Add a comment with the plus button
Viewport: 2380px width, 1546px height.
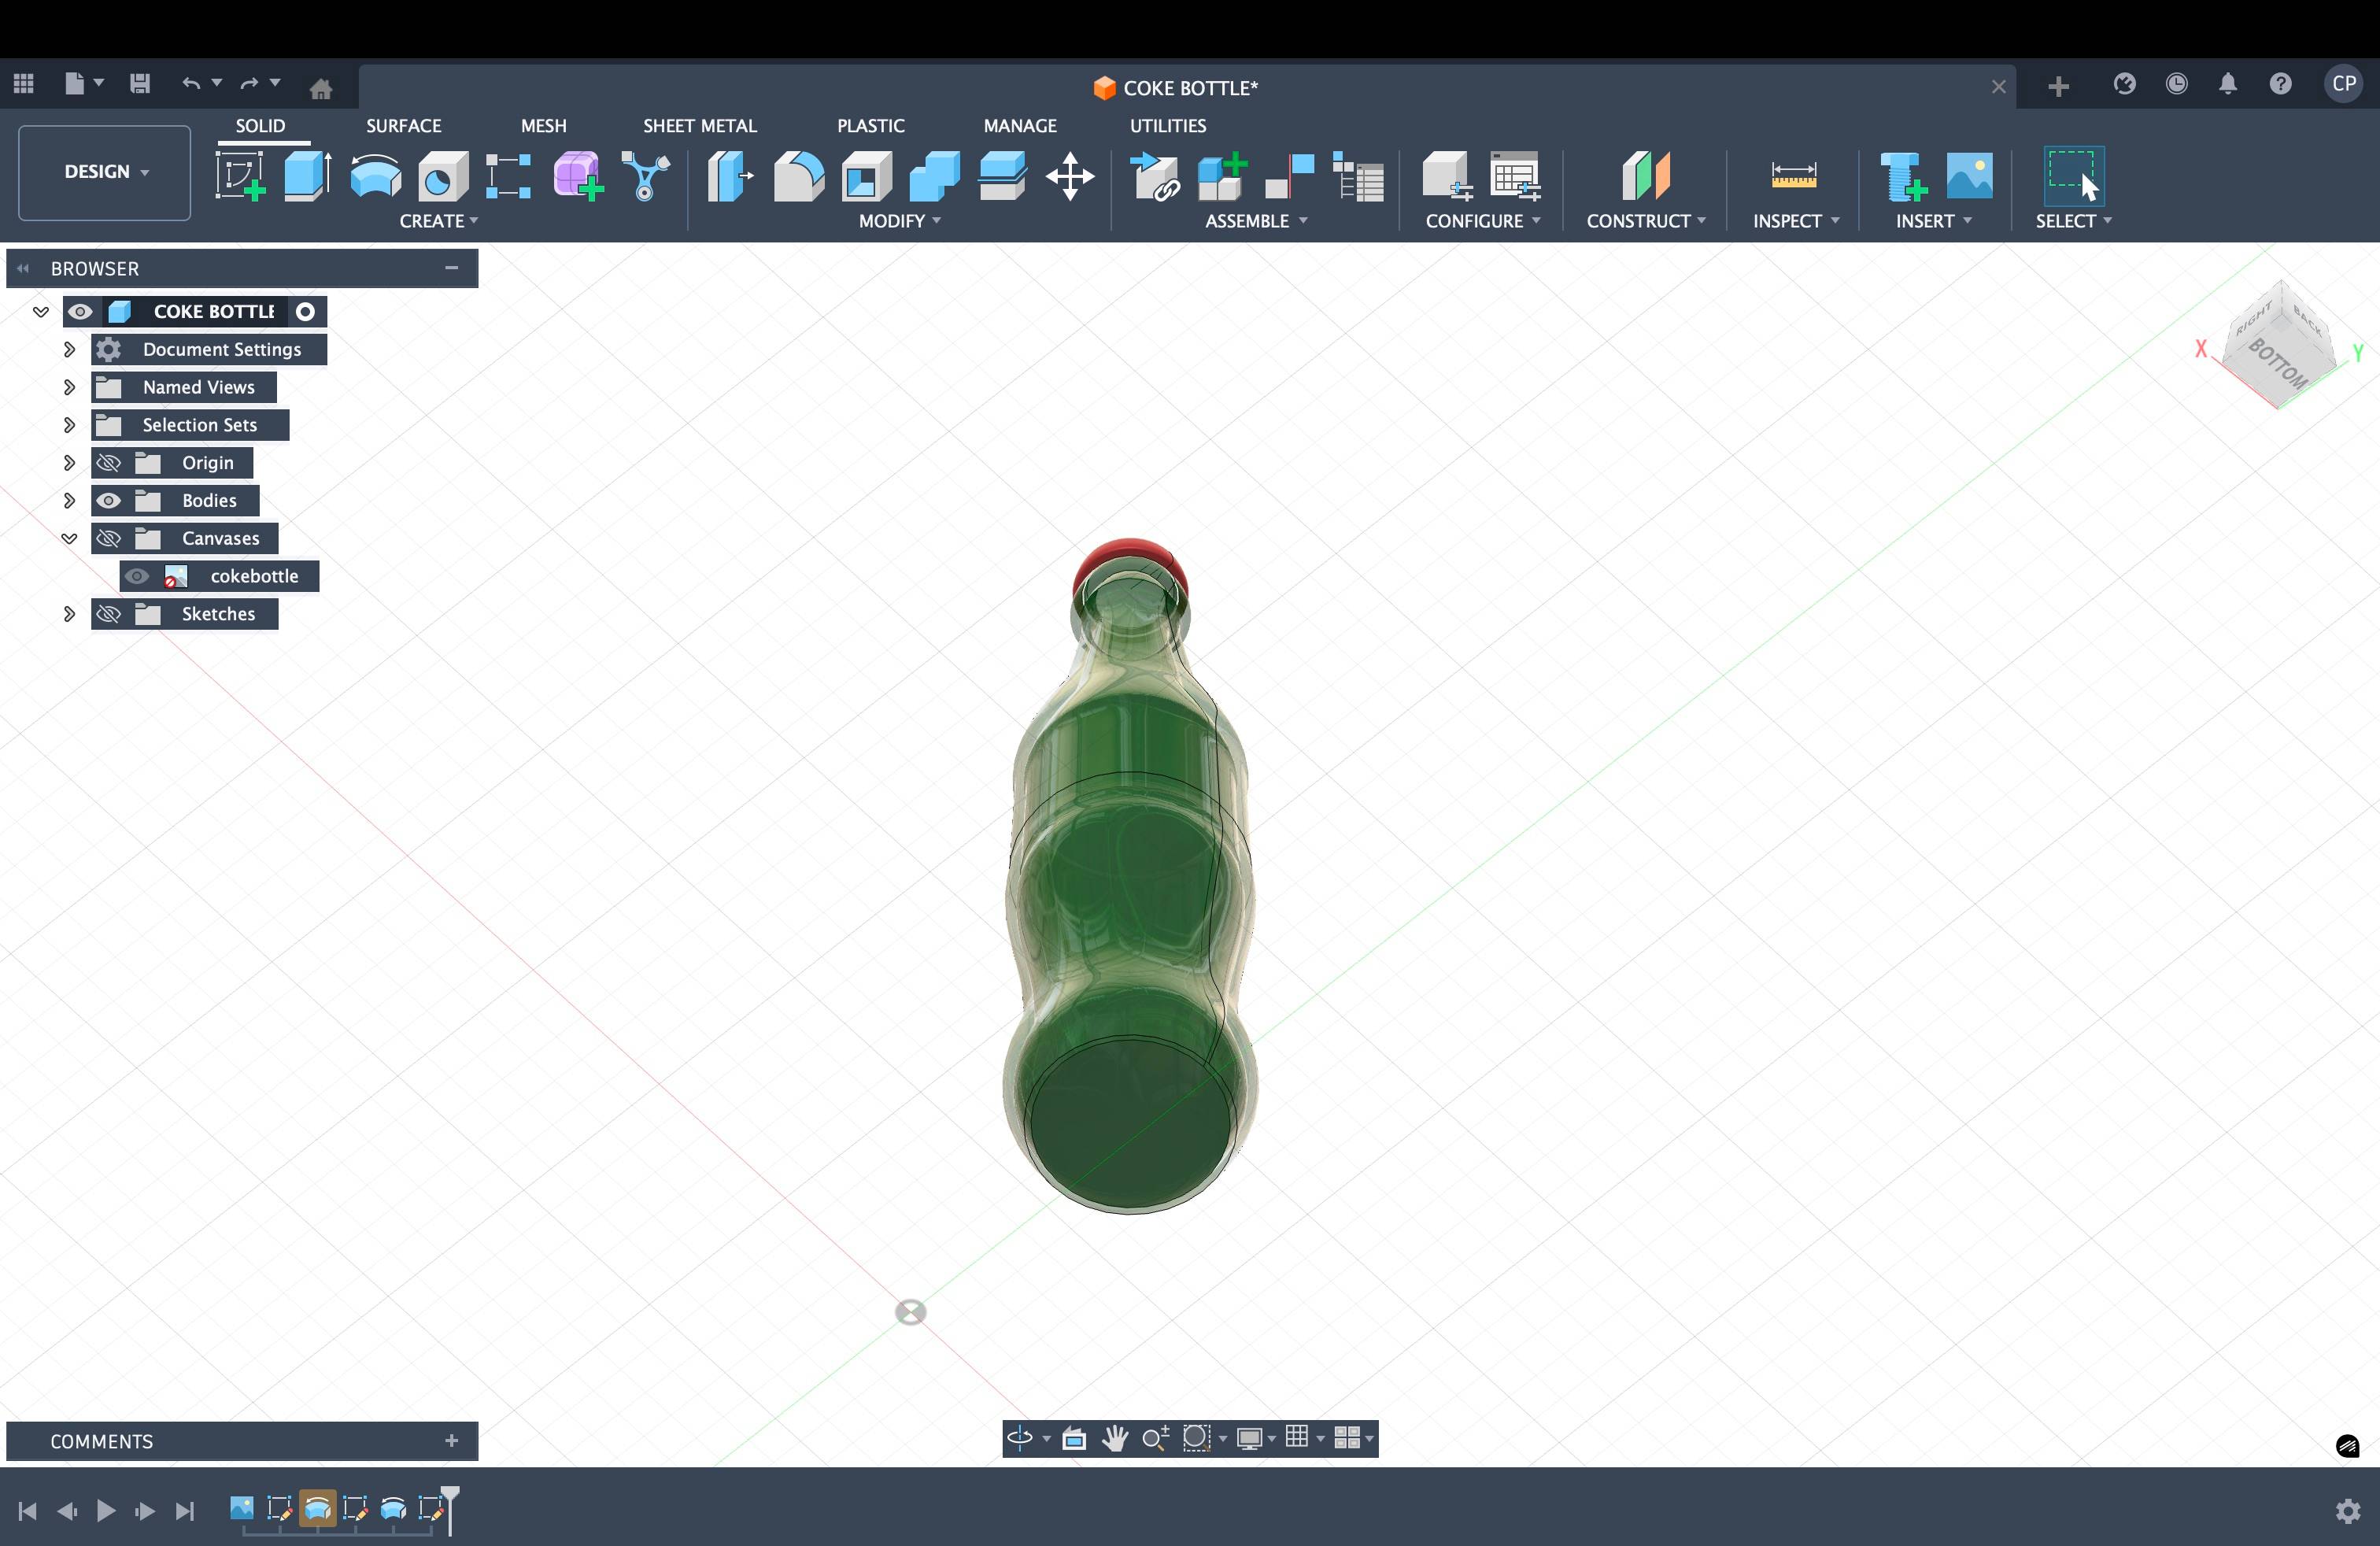452,1441
